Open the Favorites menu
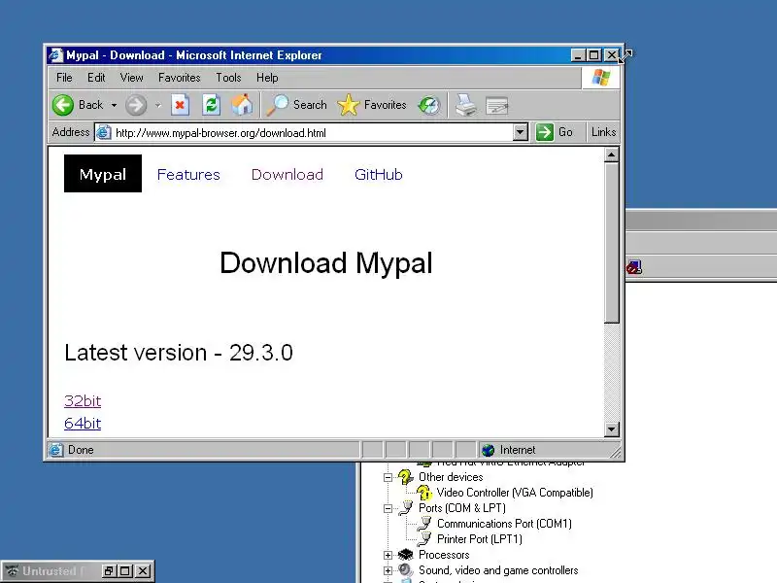The height and width of the screenshot is (583, 777). tap(179, 78)
